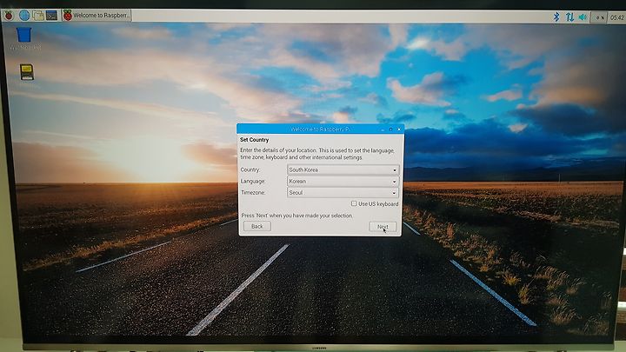Launch the terminal from the panel
626x352 pixels.
tap(52, 16)
